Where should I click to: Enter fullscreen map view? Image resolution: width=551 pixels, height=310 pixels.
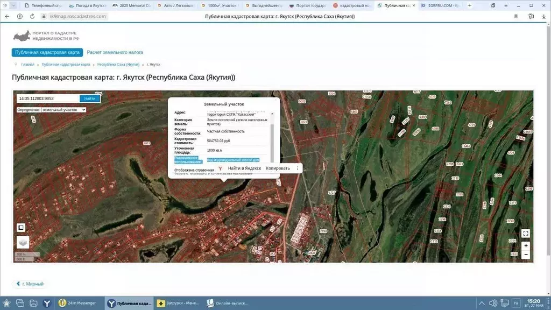click(x=526, y=233)
